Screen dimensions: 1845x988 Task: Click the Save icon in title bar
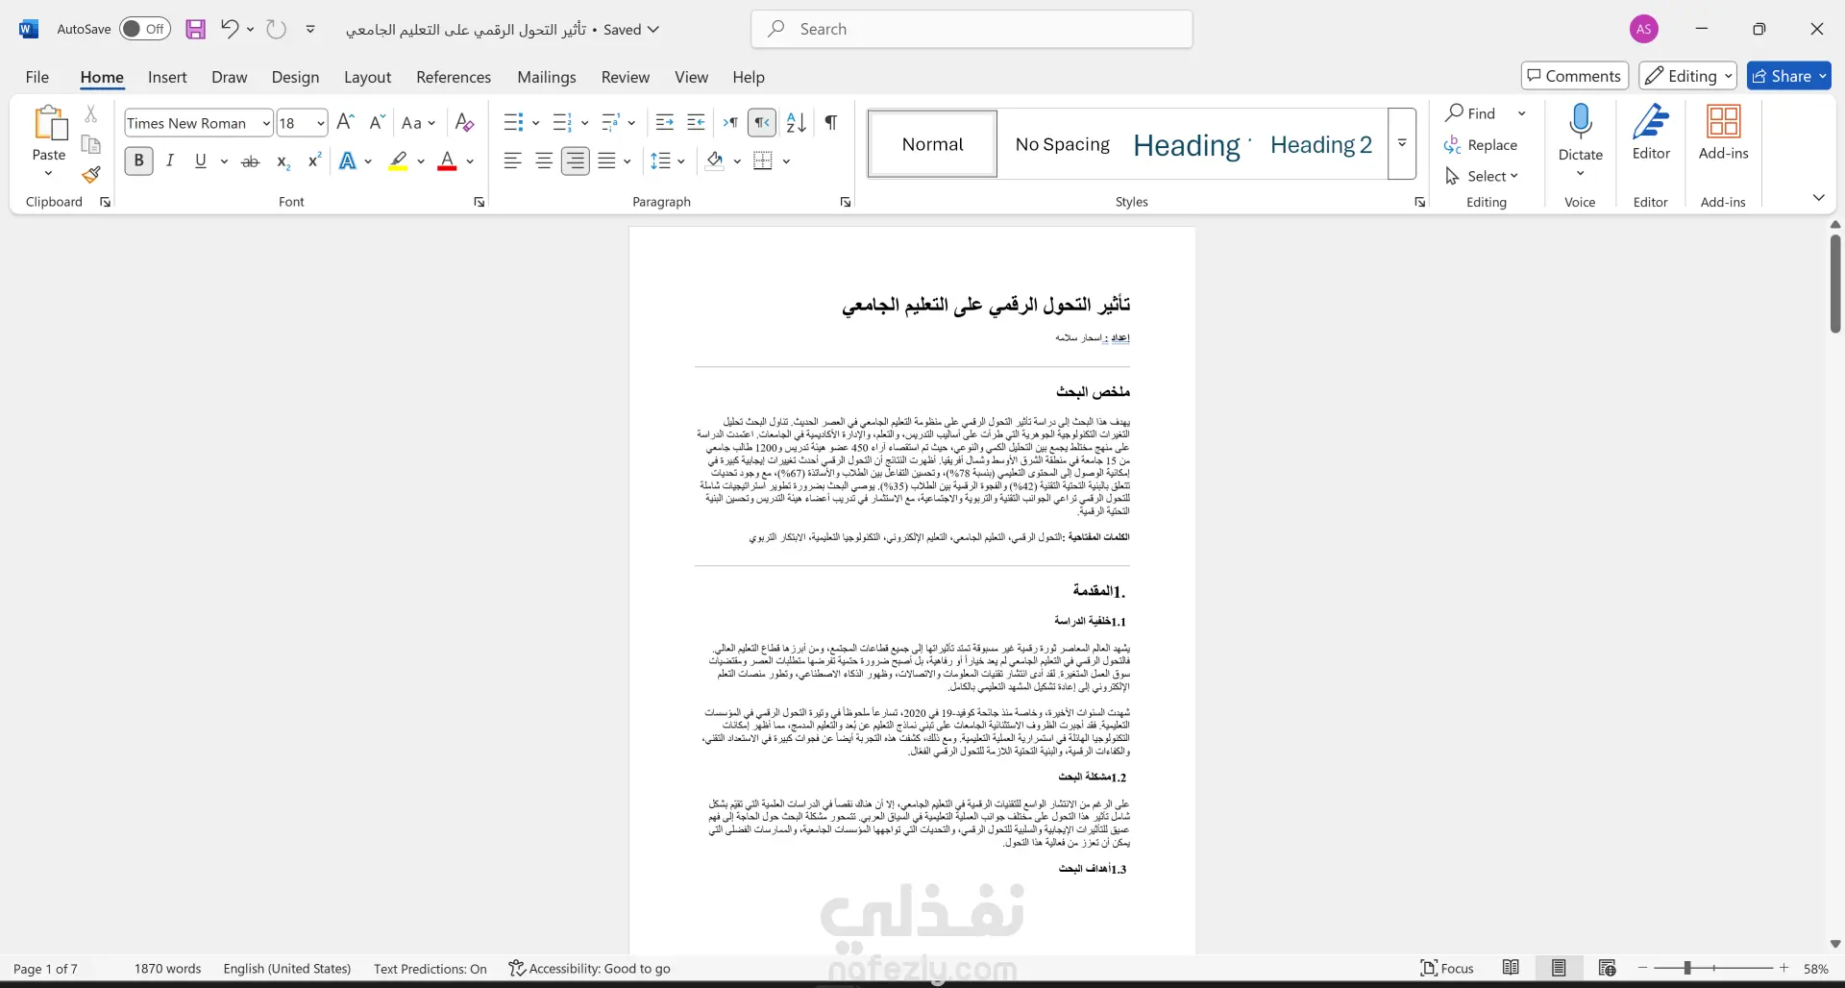tap(196, 29)
